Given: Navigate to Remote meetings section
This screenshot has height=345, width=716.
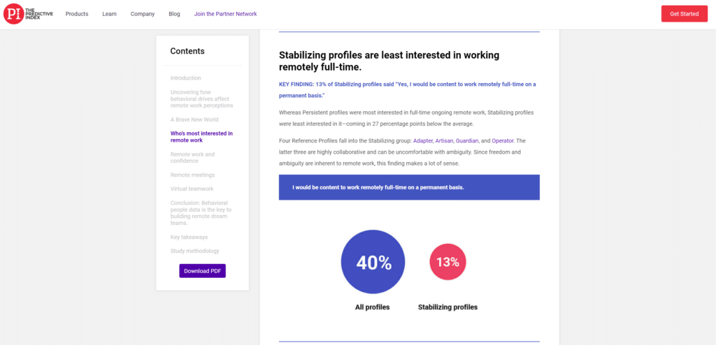Looking at the screenshot, I should tap(192, 175).
